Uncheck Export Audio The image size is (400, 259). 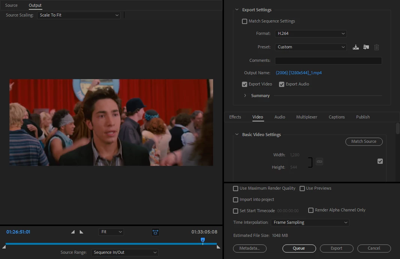point(281,84)
